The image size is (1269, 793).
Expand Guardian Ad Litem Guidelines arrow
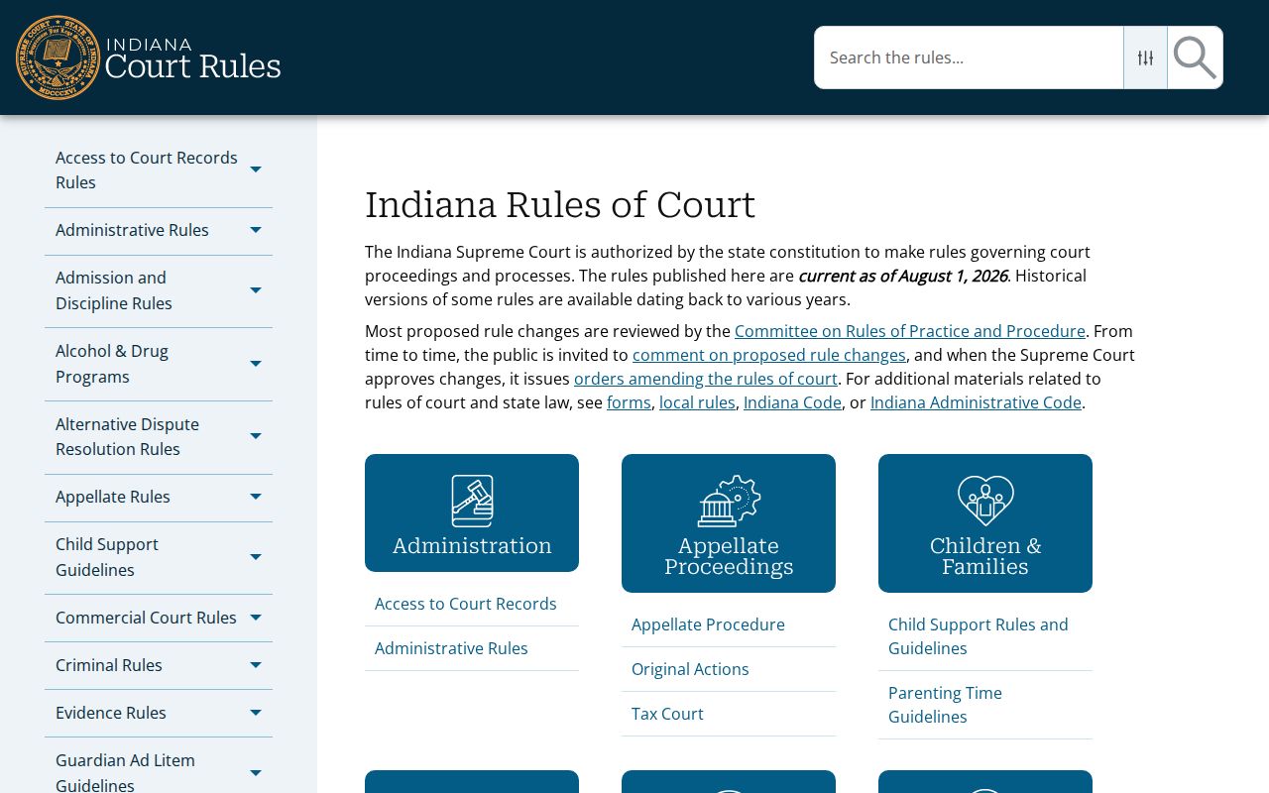[x=256, y=773]
